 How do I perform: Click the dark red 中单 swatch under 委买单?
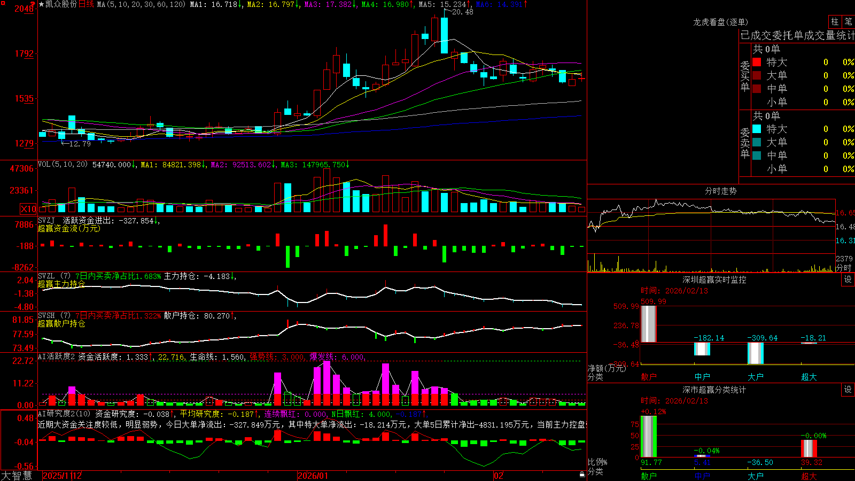(757, 89)
